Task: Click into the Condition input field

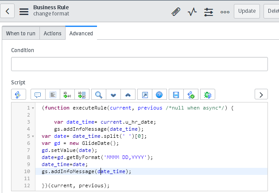Action: (x=139, y=64)
